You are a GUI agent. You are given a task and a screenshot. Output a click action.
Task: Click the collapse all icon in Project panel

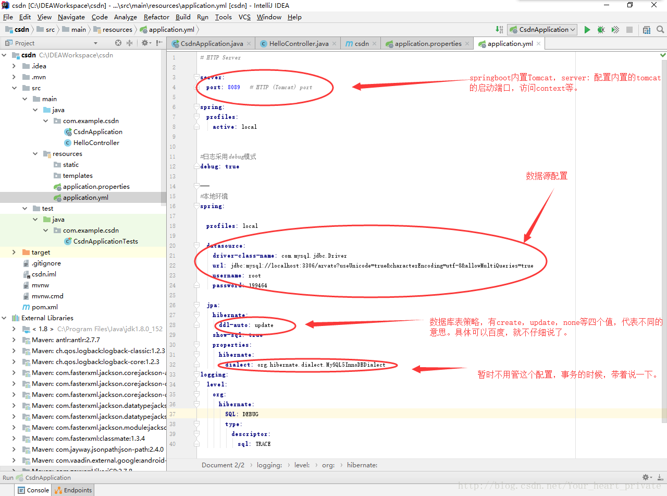point(130,43)
